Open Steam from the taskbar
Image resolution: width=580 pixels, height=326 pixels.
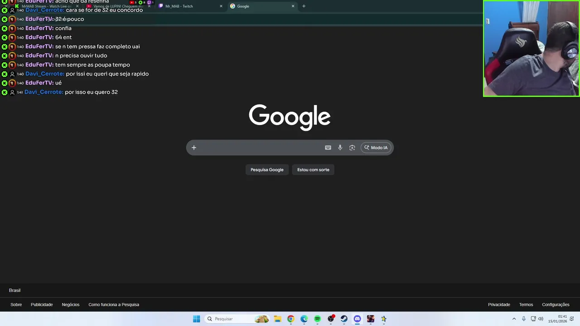click(x=344, y=319)
